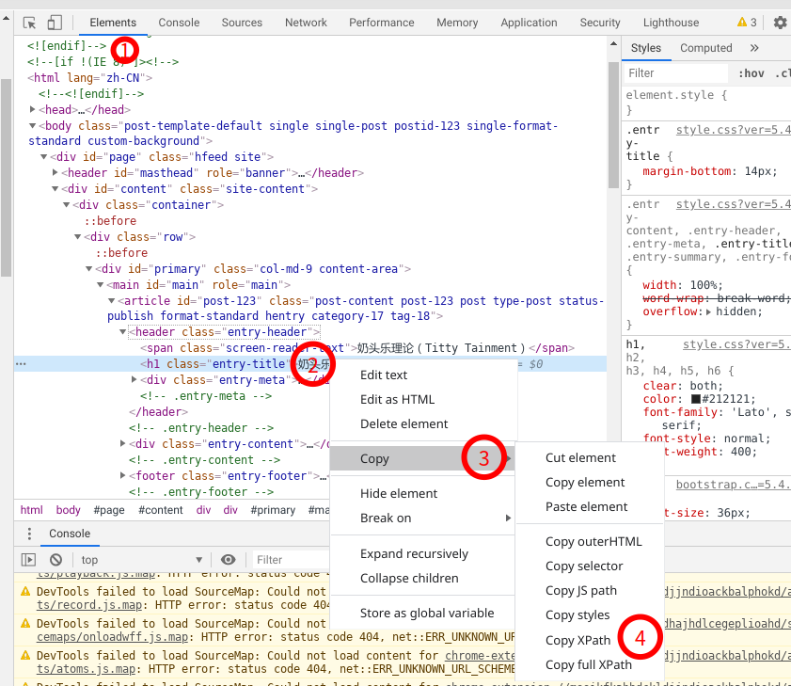Select Paste element in submenu
Screen dimensions: 791x686
point(589,507)
